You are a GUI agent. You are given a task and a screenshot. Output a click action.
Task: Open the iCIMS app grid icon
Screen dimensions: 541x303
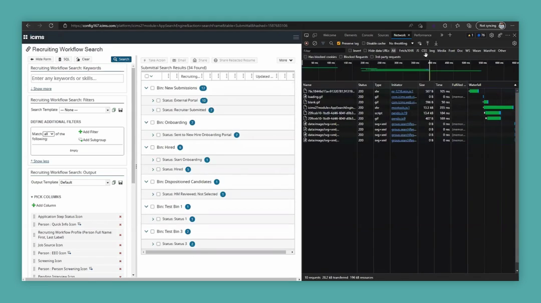(25, 37)
